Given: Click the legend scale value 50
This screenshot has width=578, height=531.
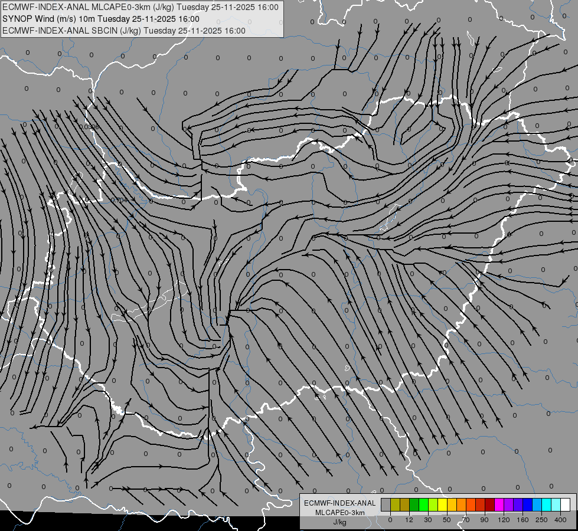Looking at the screenshot, I should (x=447, y=520).
